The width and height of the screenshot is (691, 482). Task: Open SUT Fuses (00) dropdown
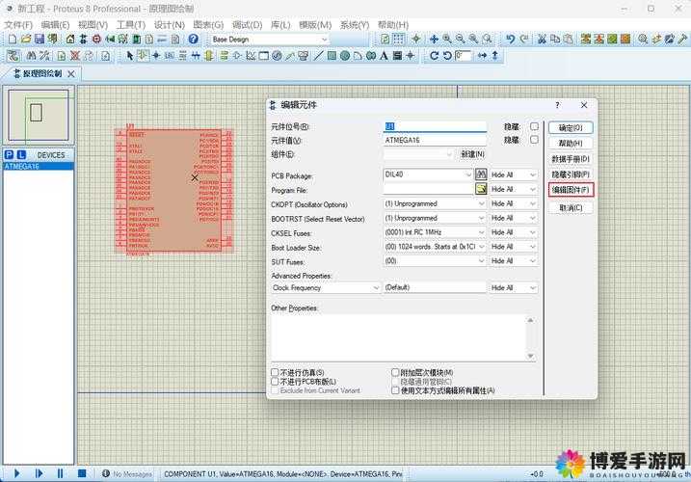(x=481, y=261)
